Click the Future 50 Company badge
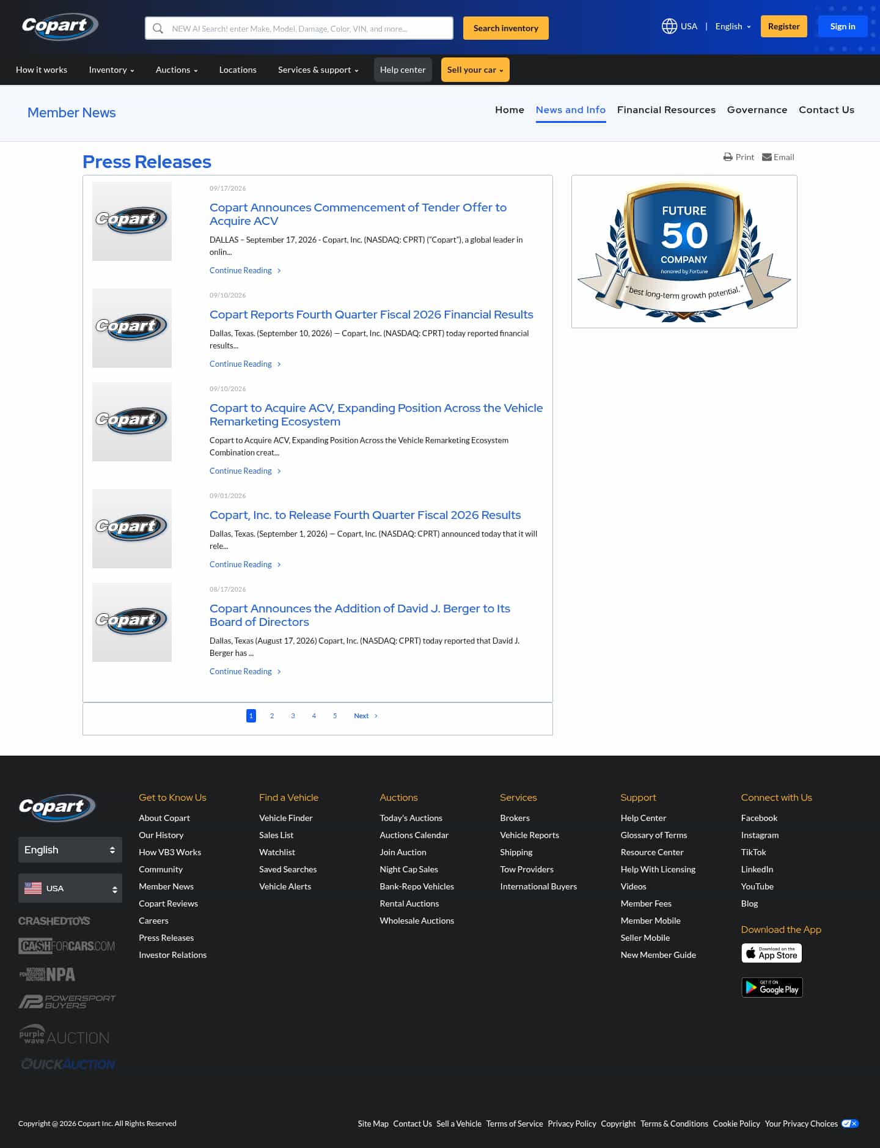This screenshot has width=880, height=1148. click(x=684, y=251)
